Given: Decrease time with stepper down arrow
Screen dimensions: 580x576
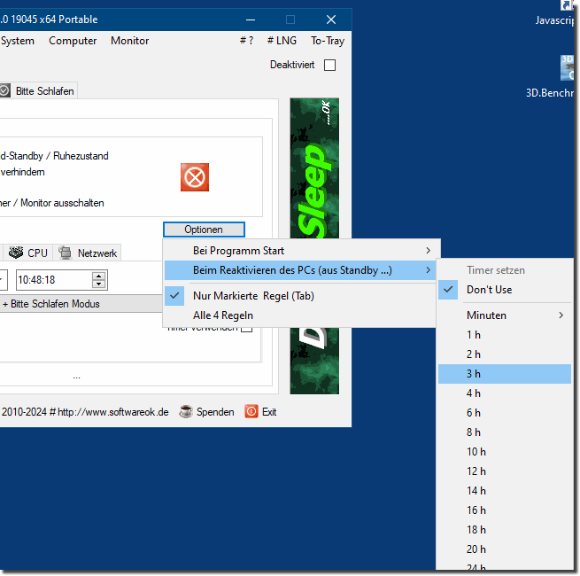Looking at the screenshot, I should [x=99, y=284].
